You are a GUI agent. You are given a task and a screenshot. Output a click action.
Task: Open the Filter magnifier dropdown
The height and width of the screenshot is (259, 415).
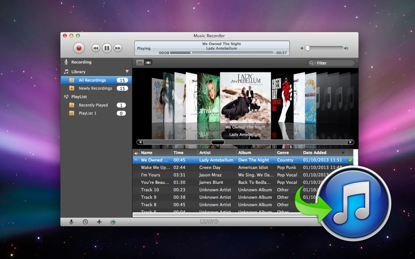312,63
